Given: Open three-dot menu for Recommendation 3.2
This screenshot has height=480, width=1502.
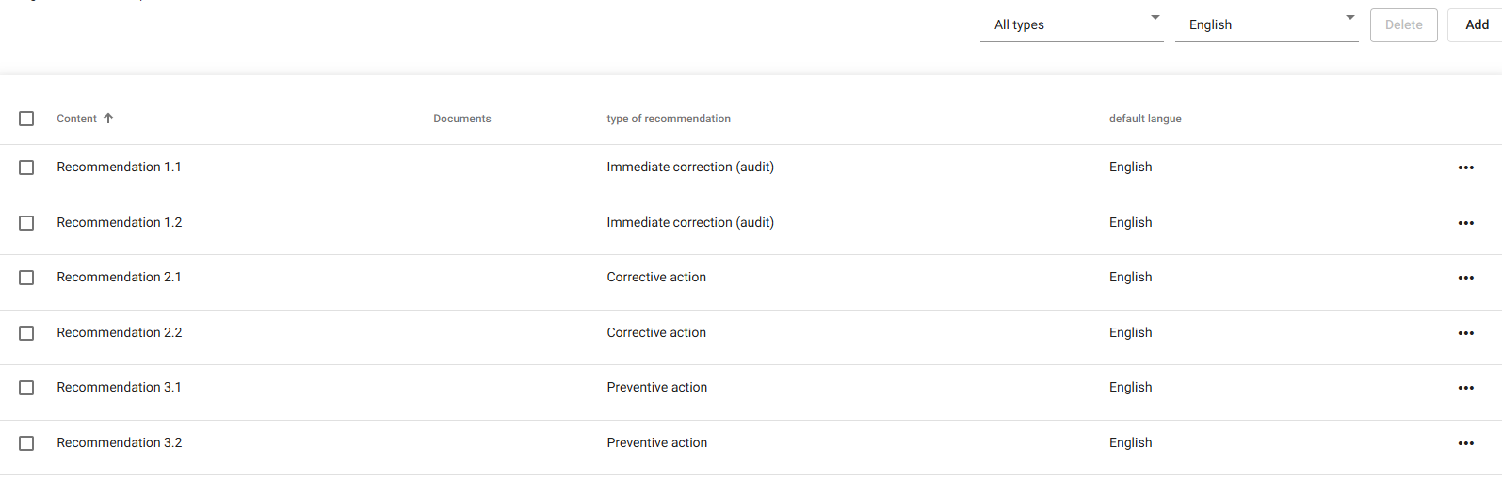Looking at the screenshot, I should pyautogui.click(x=1465, y=443).
